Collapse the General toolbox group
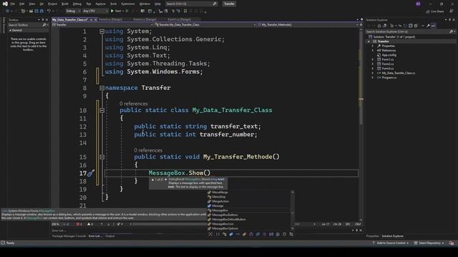Viewport: 458px width, 257px height. point(11,30)
